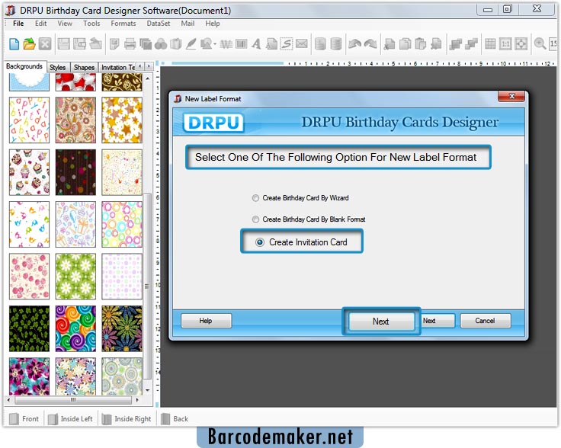Click the Cancel button in dialog

point(485,321)
